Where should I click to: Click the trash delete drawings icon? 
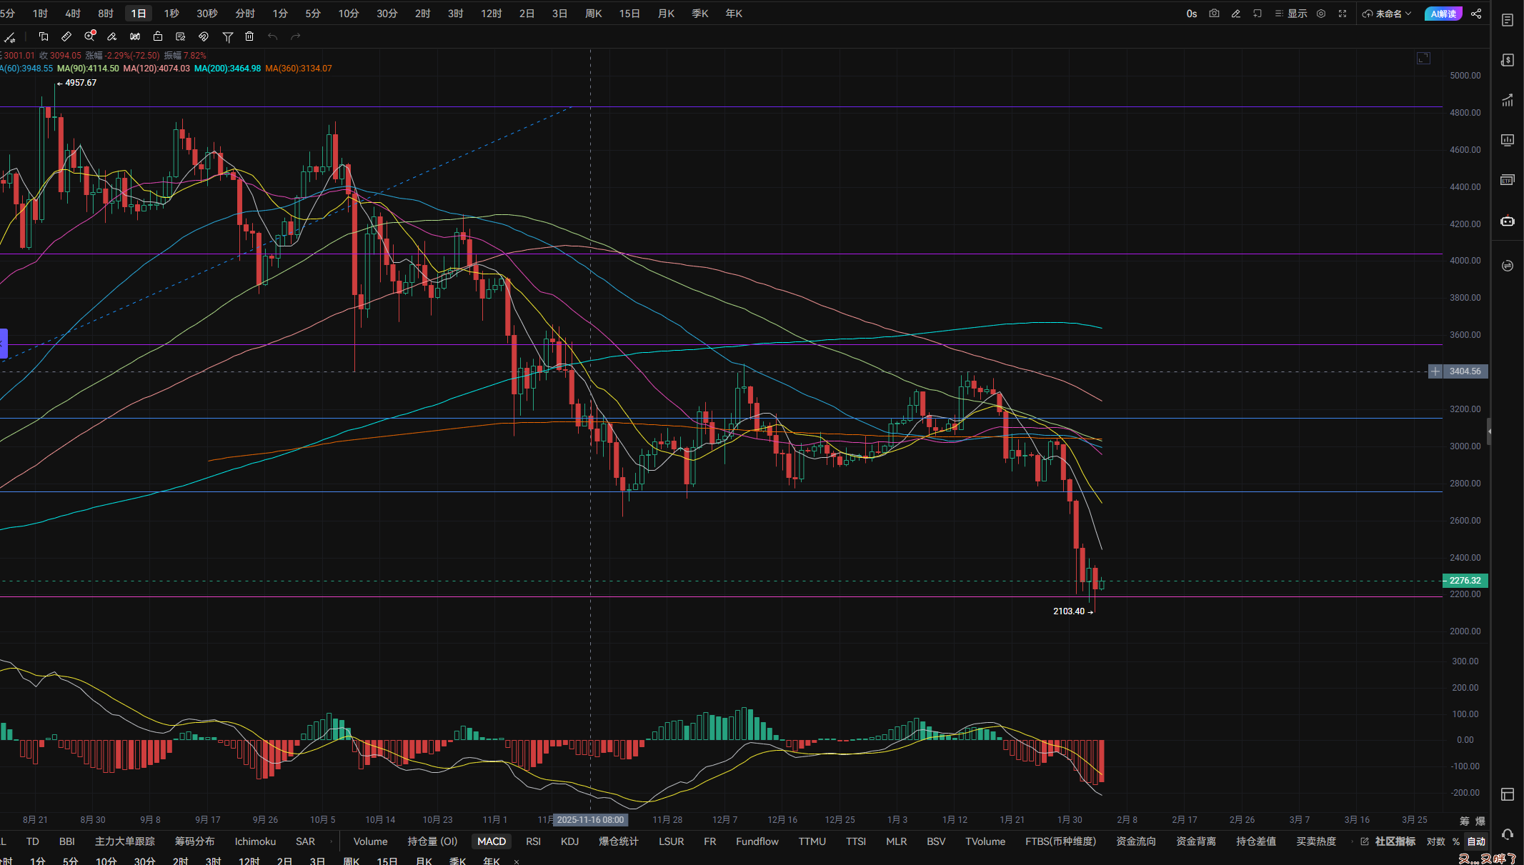249,36
